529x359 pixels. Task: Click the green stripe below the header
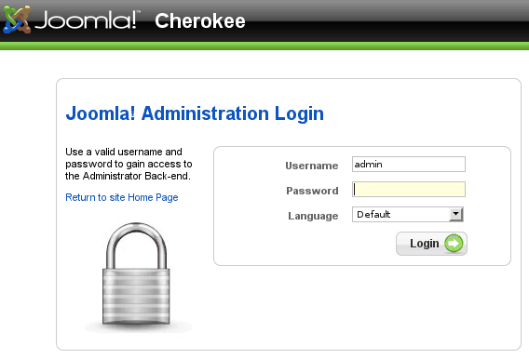pyautogui.click(x=264, y=47)
